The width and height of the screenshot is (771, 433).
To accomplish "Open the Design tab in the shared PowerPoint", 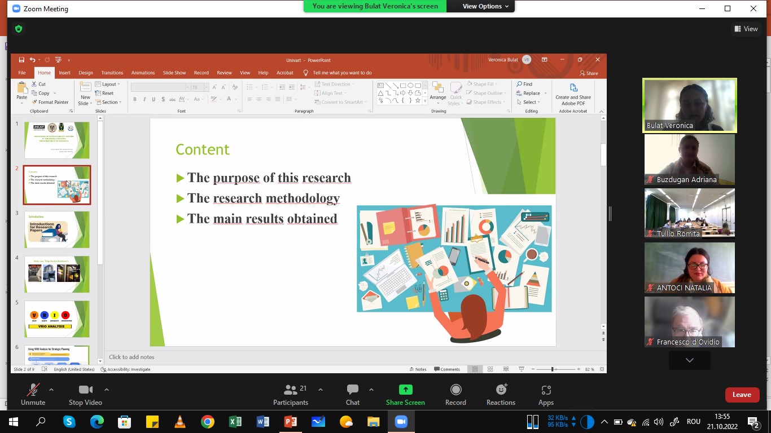I will [x=86, y=73].
